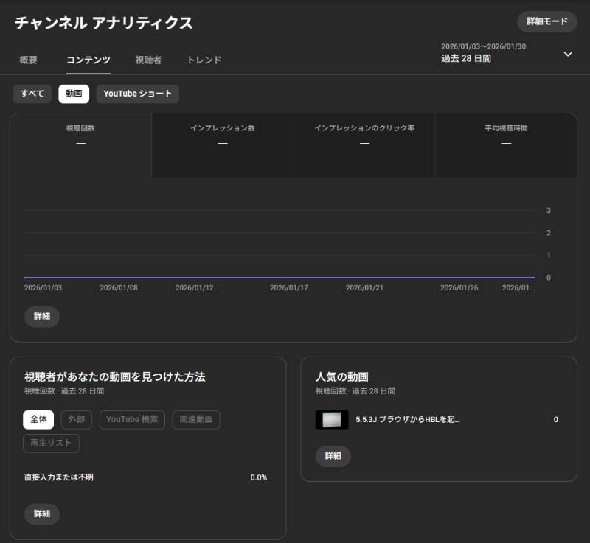Open 詳細 in the 人気の動画 card

point(333,456)
